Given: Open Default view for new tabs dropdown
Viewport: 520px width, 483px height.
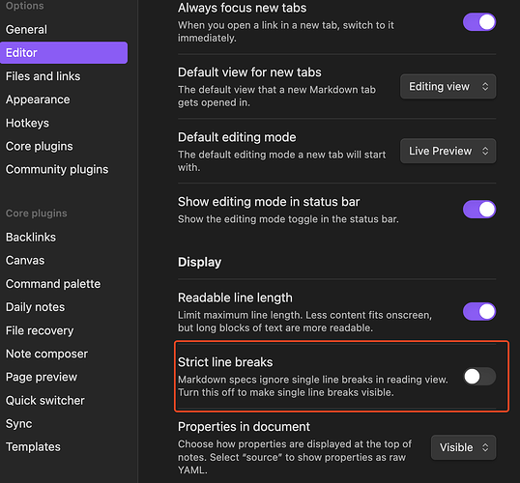Looking at the screenshot, I should (x=448, y=87).
